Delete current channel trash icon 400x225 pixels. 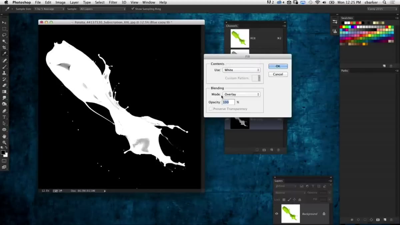(x=279, y=150)
